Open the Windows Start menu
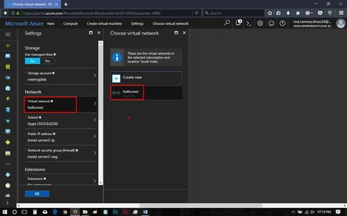 point(5,212)
